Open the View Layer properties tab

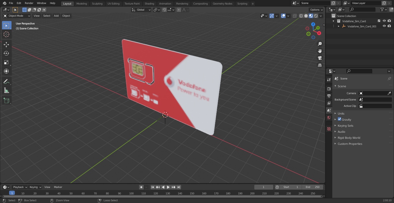point(329,103)
